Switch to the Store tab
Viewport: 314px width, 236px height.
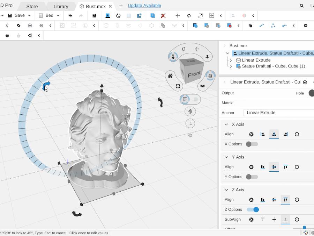pyautogui.click(x=32, y=6)
